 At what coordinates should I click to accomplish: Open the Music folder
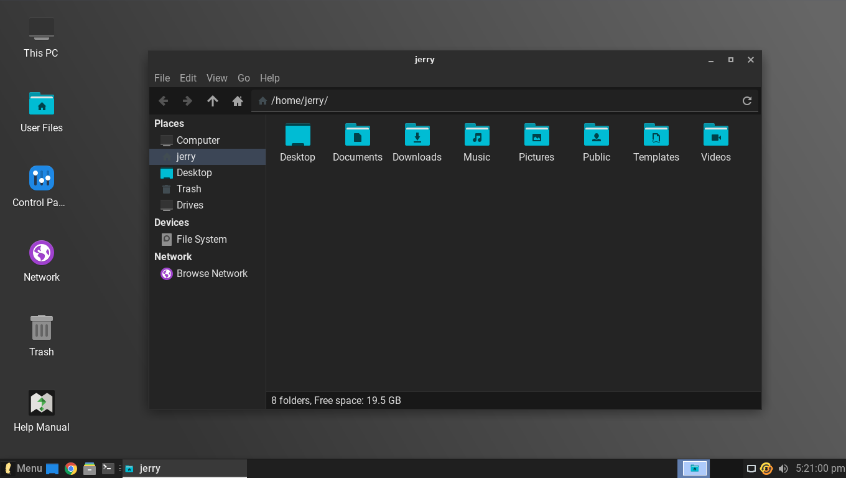(476, 142)
